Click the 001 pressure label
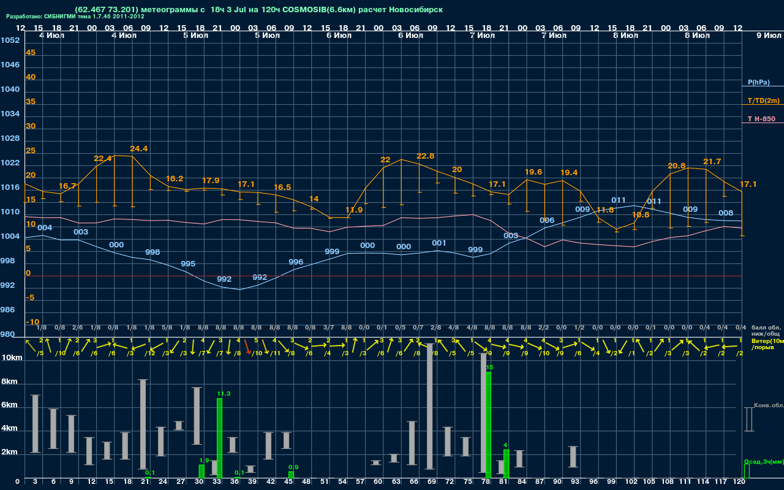Screen dimensions: 784x490 [439, 243]
